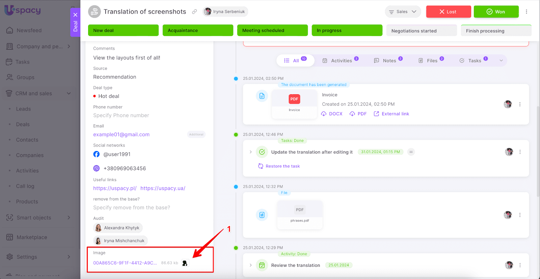
Task: Open the Sales funnel dropdown
Action: (x=403, y=12)
